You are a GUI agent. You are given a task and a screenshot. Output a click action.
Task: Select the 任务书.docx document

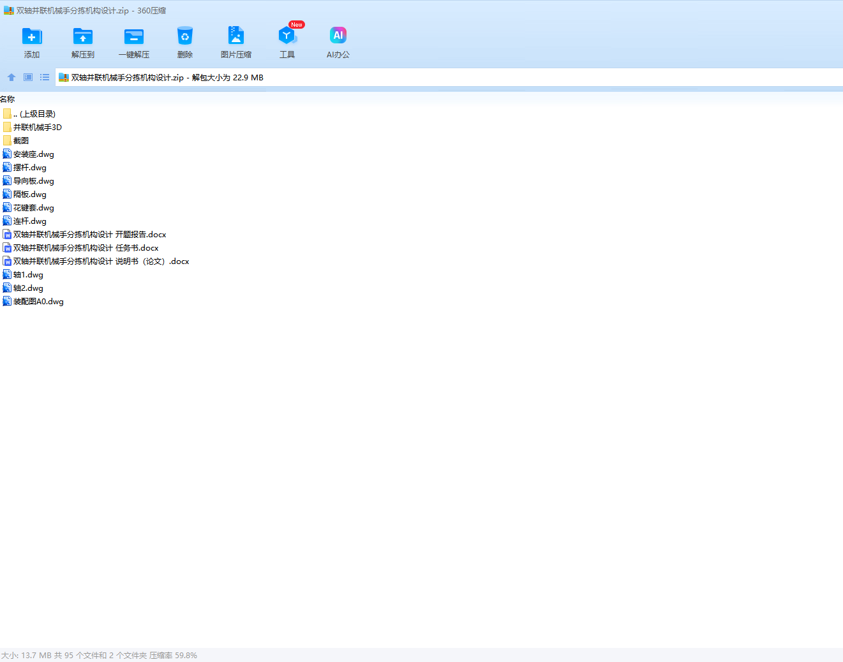81,247
